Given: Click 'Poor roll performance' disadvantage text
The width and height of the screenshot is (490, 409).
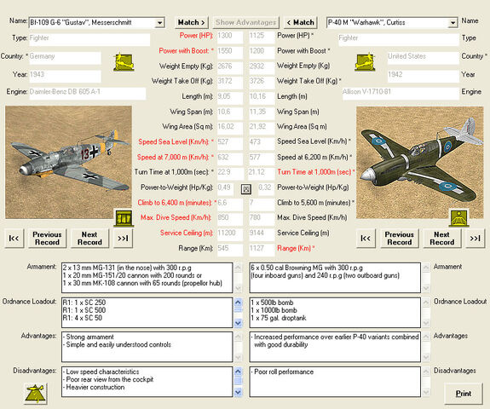Looking at the screenshot, I should (284, 372).
